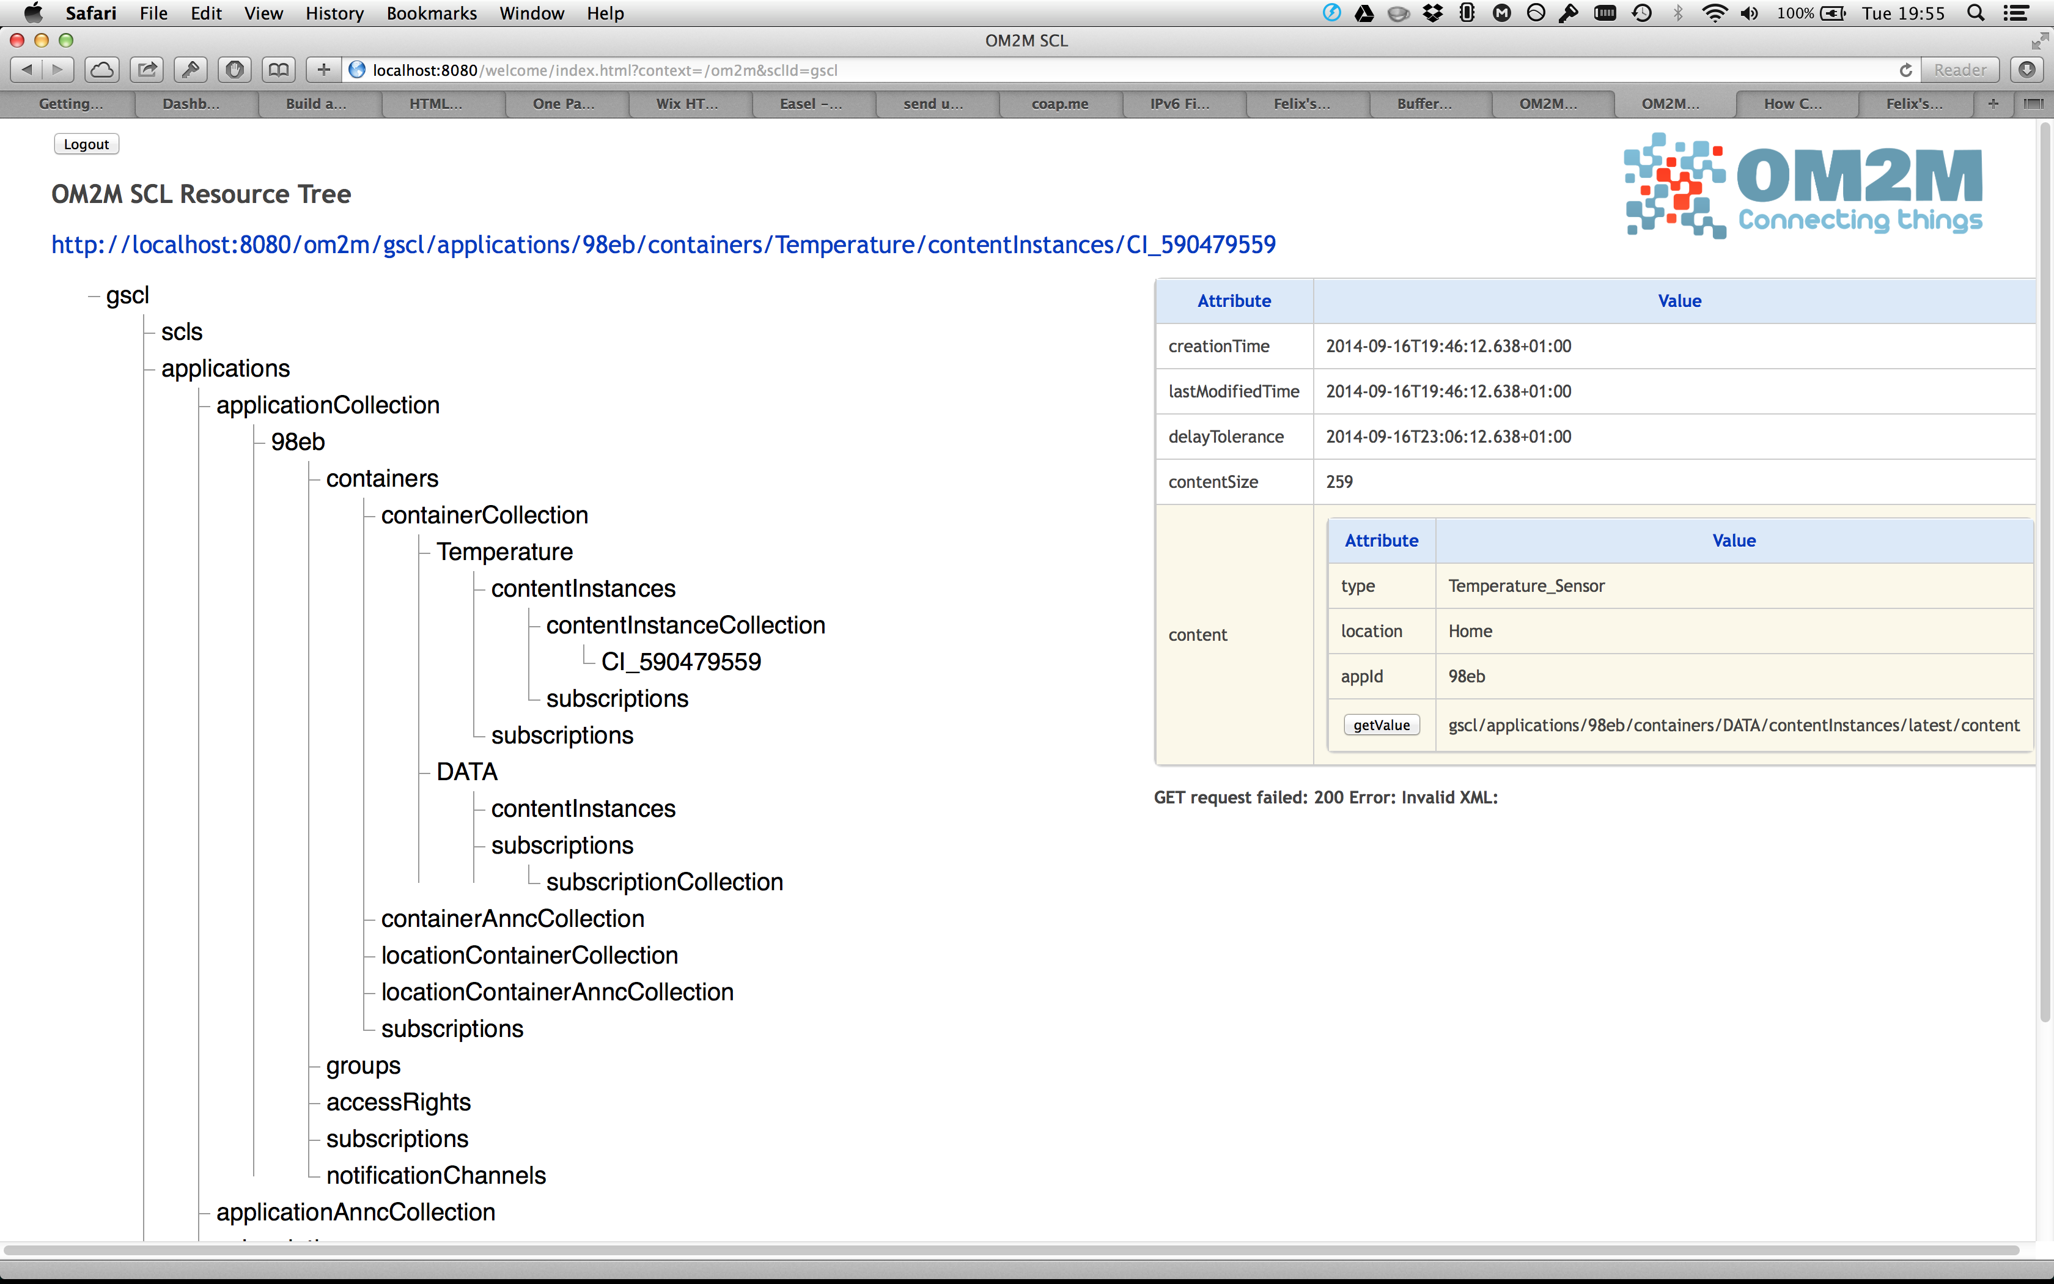Open the Downloads arrow button

[x=2027, y=70]
